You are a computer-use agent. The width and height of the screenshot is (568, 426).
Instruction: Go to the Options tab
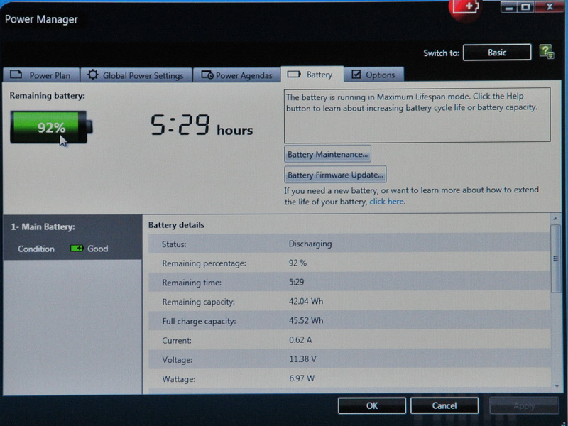373,75
